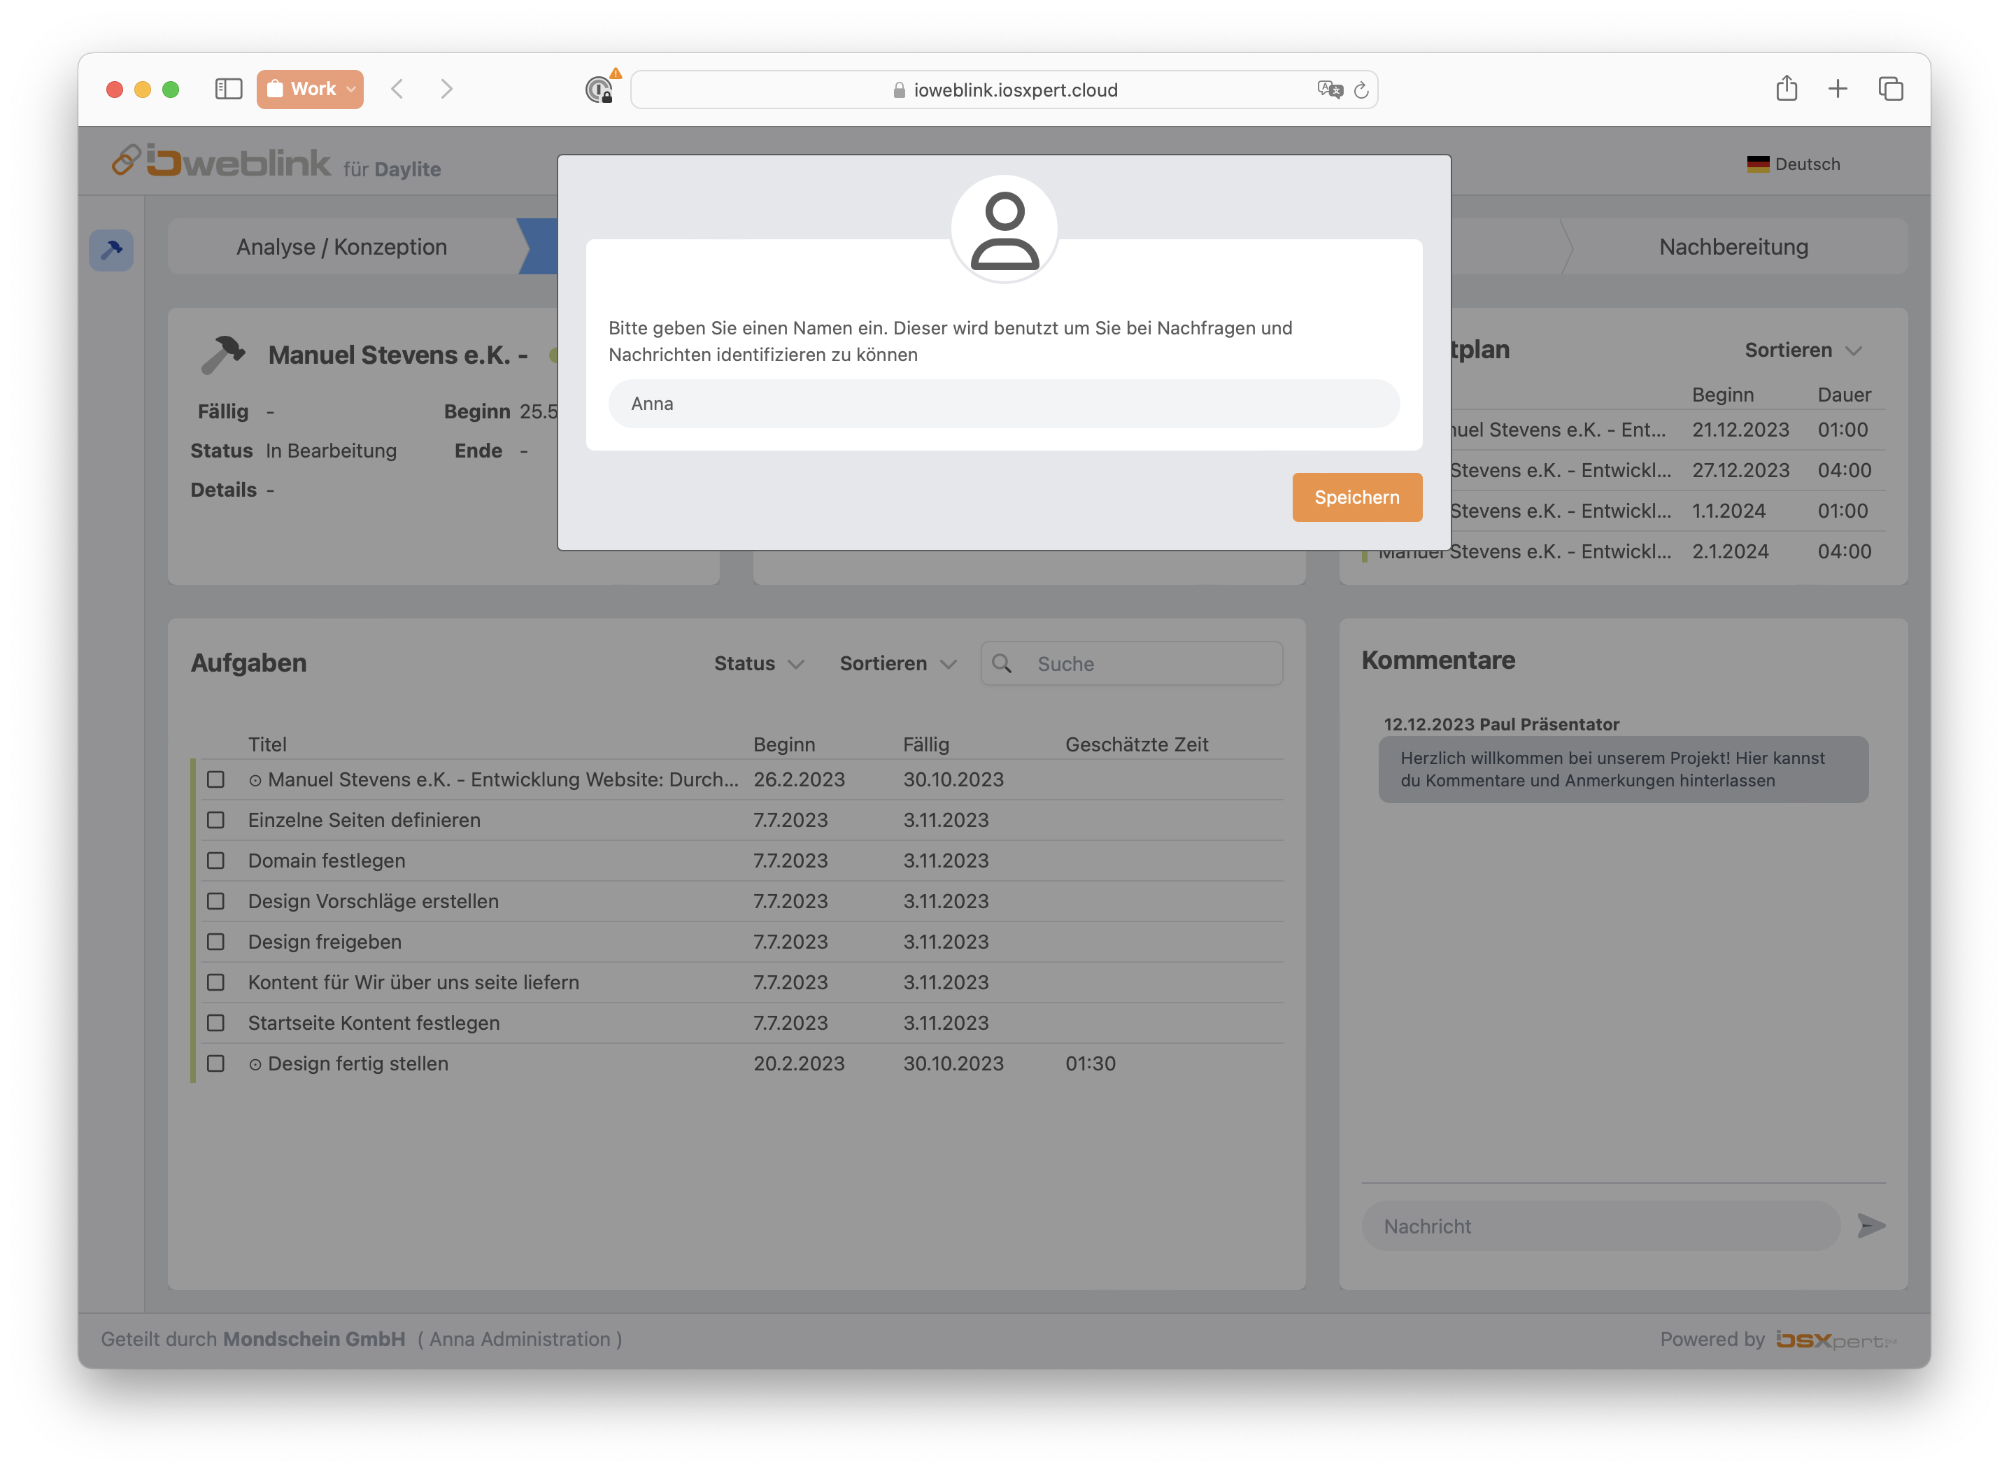Check the Entwicklung Website: Durch... task checkbox
This screenshot has height=1472, width=2009.
215,779
